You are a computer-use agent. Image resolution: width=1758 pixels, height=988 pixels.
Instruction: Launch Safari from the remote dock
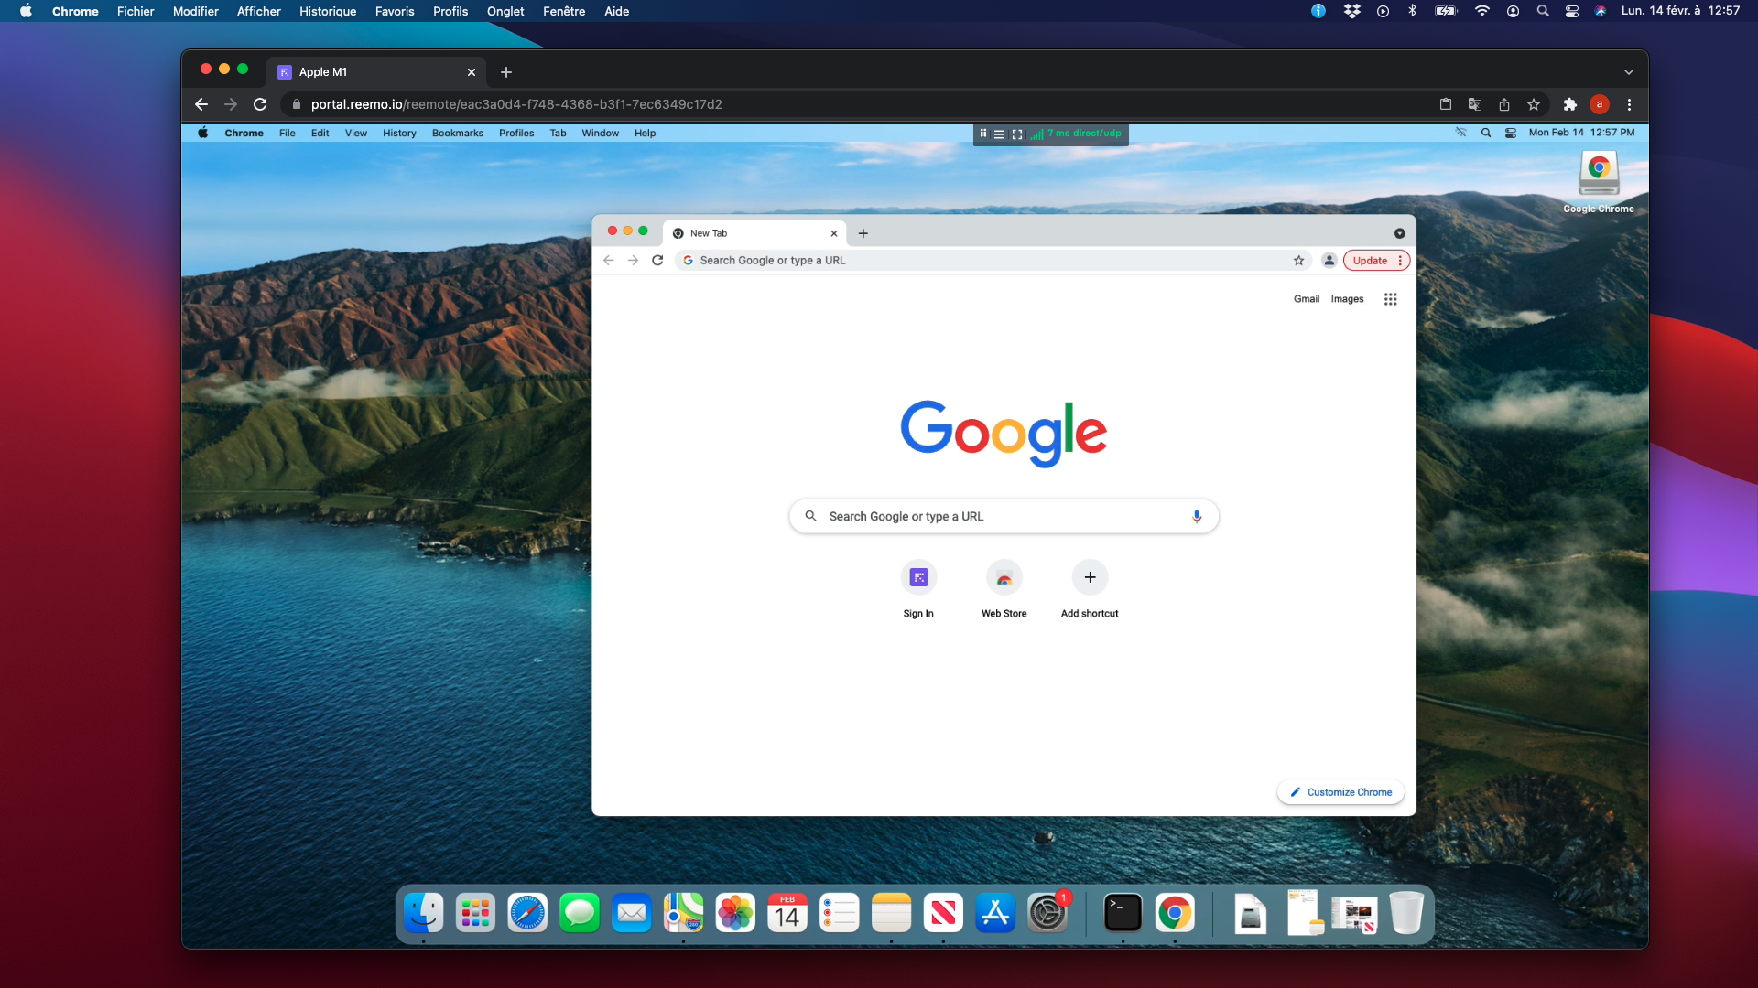[x=527, y=913]
